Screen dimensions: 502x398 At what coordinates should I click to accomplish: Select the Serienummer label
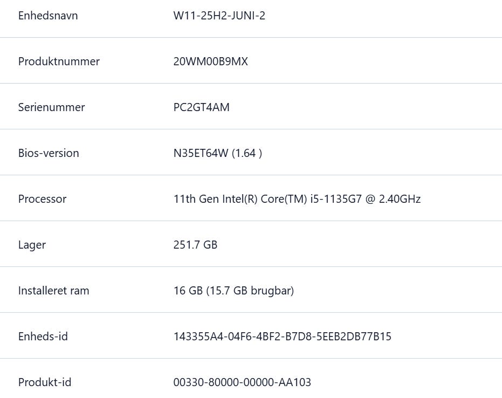click(52, 107)
